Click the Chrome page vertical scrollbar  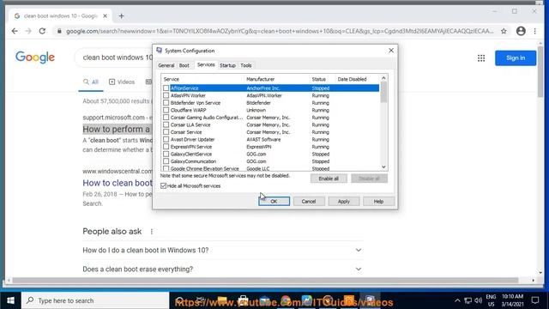tap(540, 72)
